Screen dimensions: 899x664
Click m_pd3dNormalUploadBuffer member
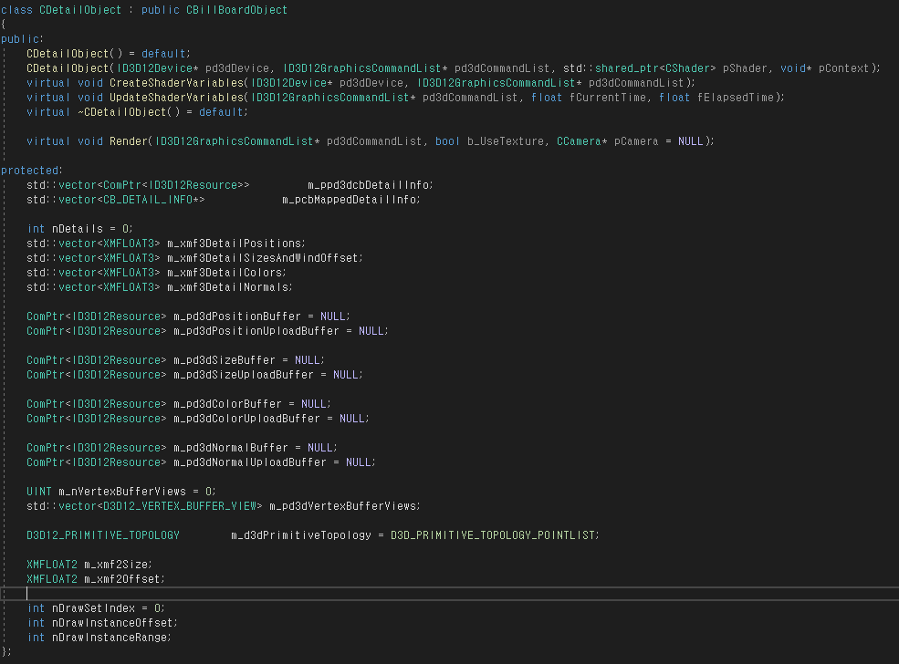[x=250, y=462]
